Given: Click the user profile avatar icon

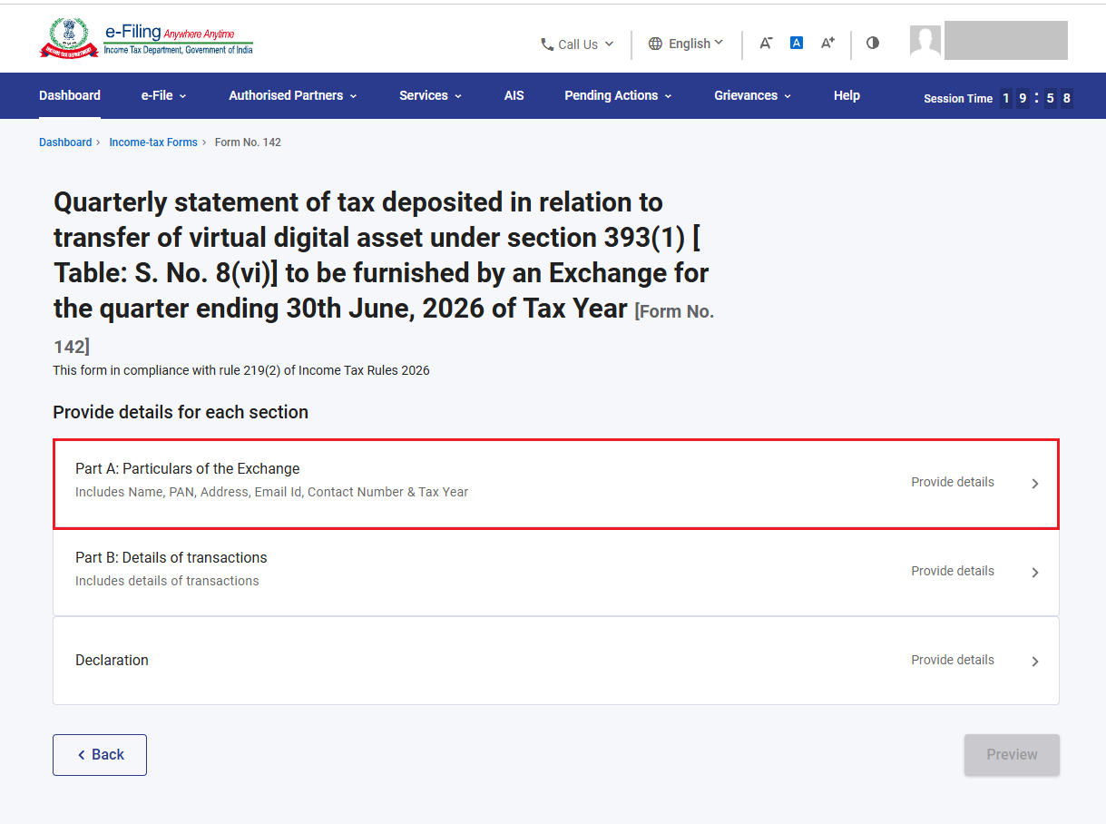Looking at the screenshot, I should point(925,41).
